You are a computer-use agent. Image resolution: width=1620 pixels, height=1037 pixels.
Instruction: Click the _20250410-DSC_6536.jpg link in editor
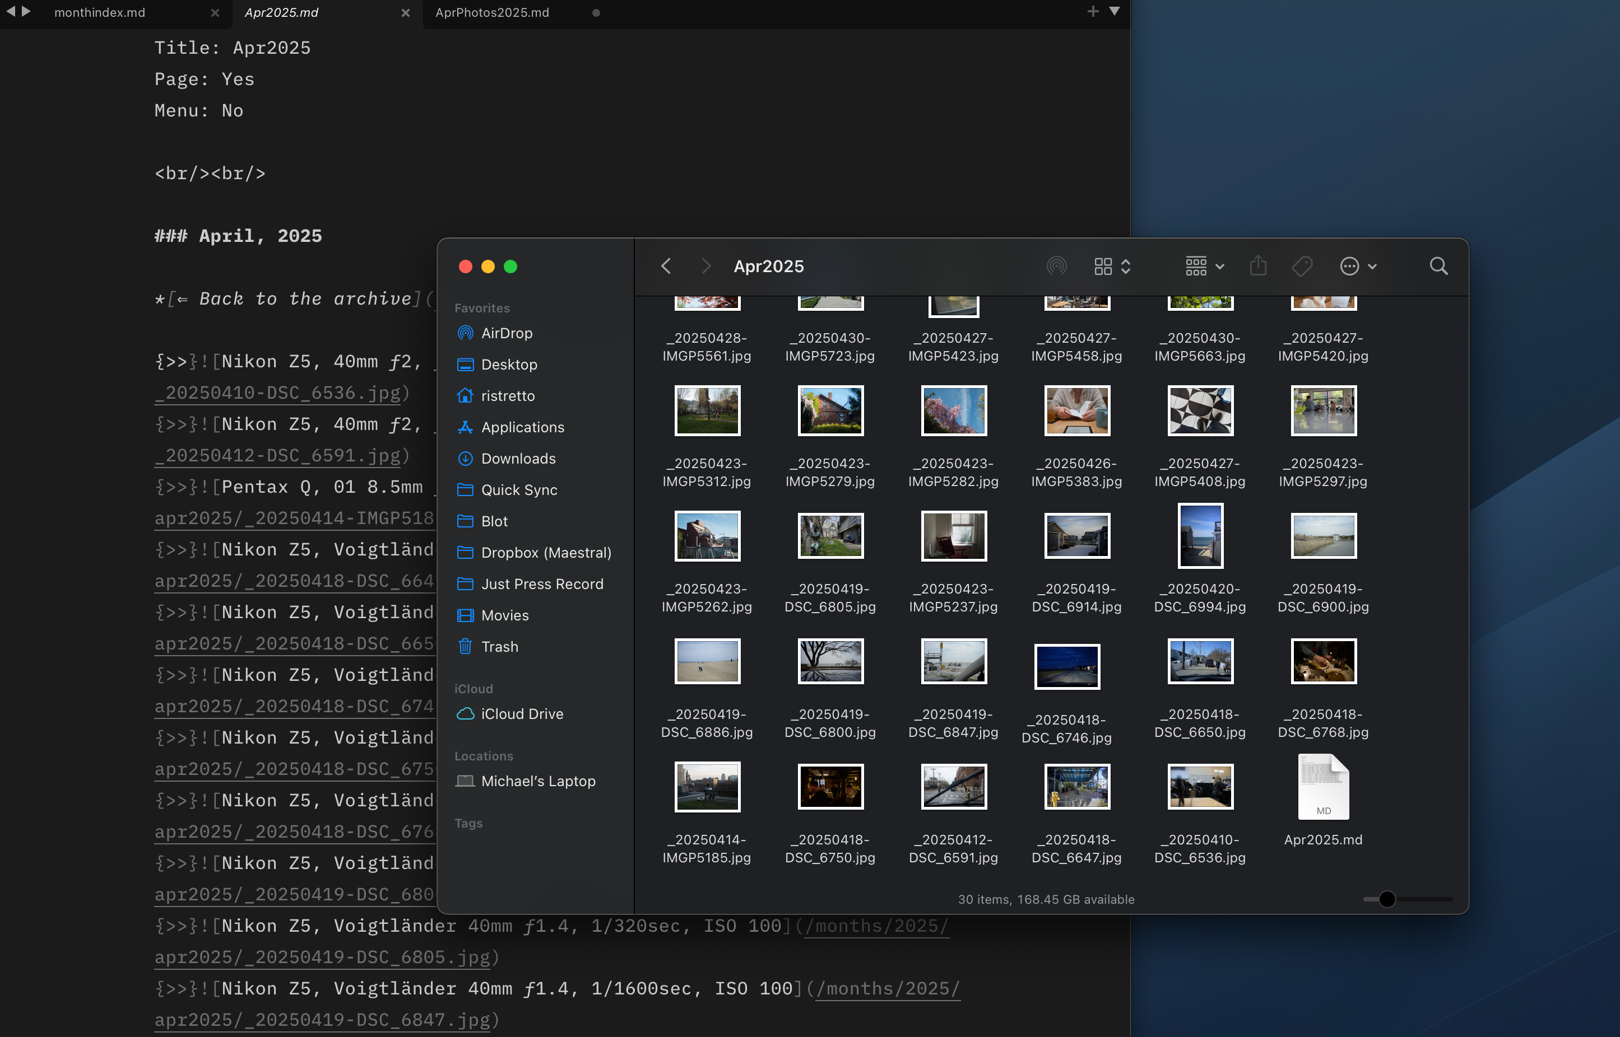(x=277, y=392)
